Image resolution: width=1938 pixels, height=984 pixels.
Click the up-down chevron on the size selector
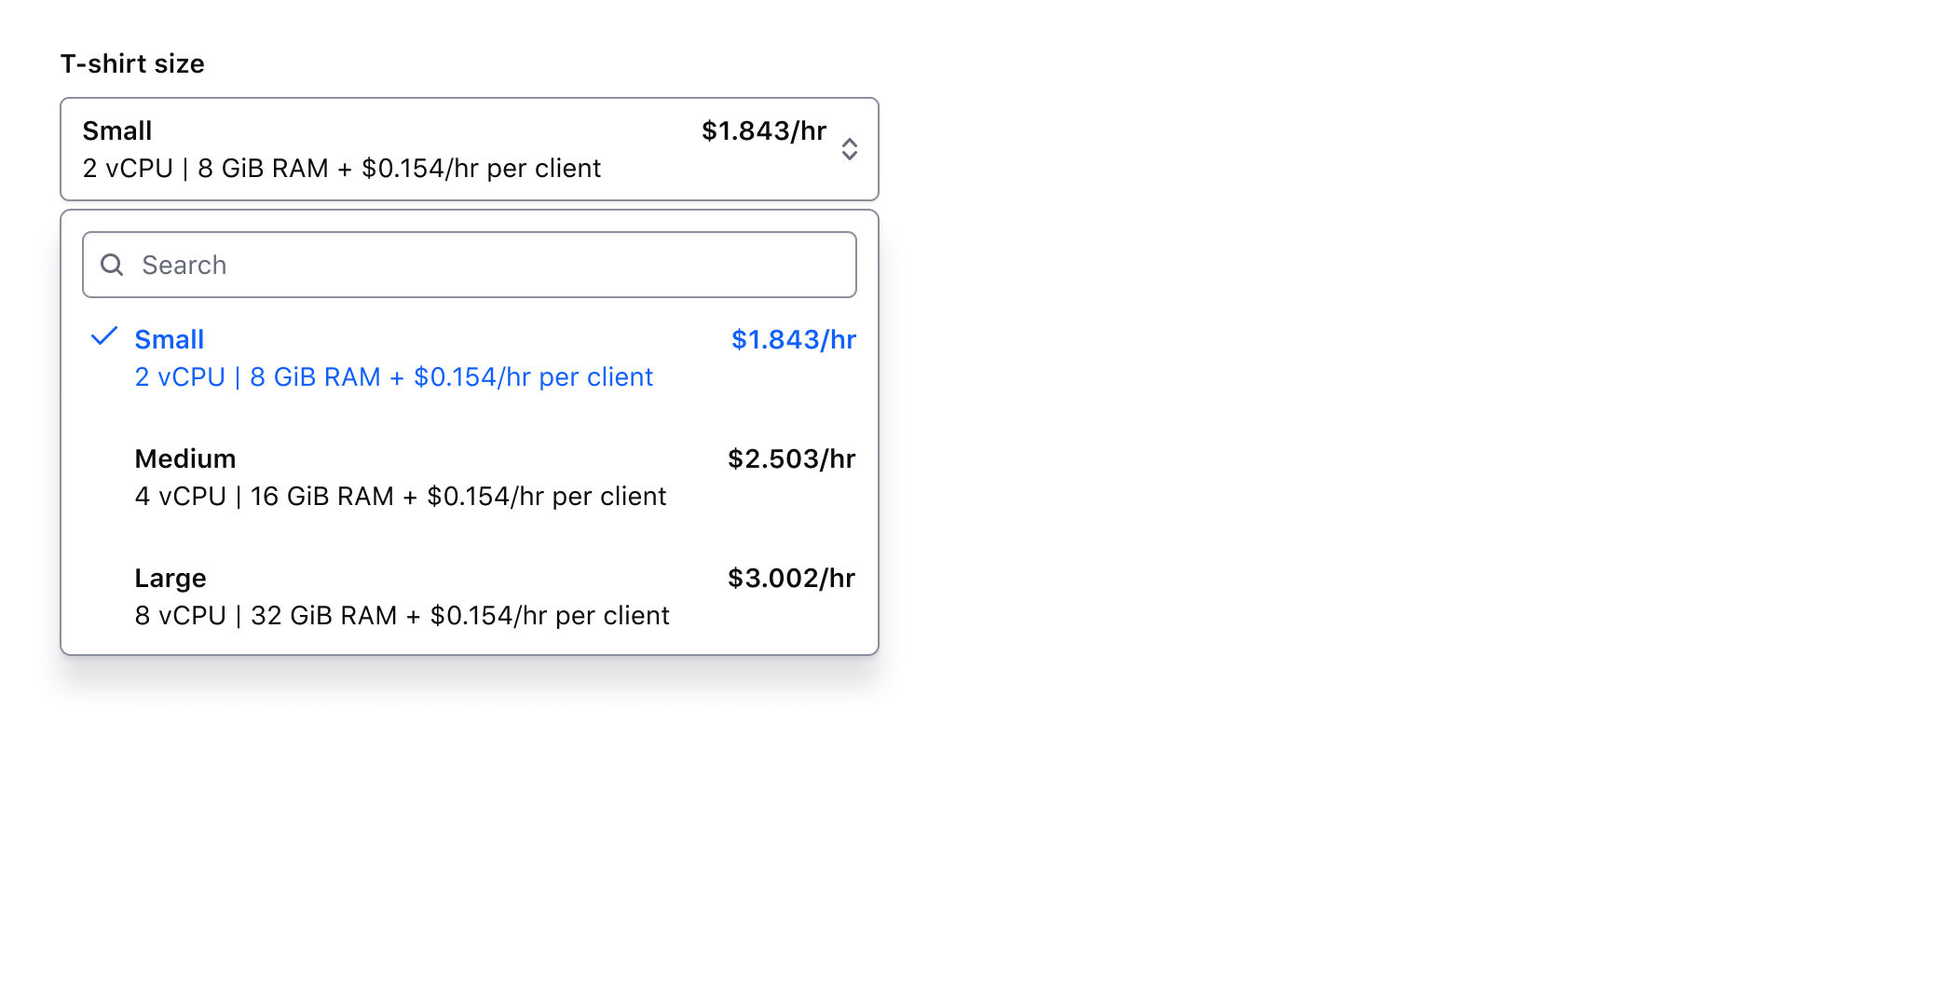click(850, 149)
